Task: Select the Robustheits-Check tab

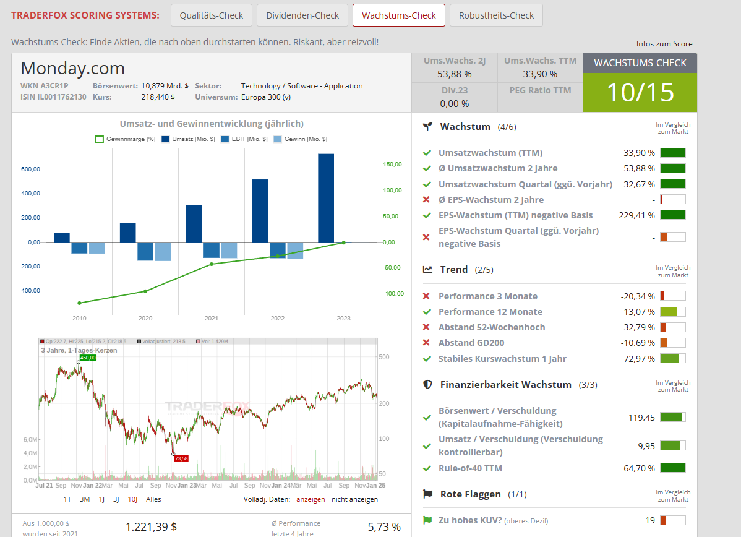Action: (x=496, y=15)
